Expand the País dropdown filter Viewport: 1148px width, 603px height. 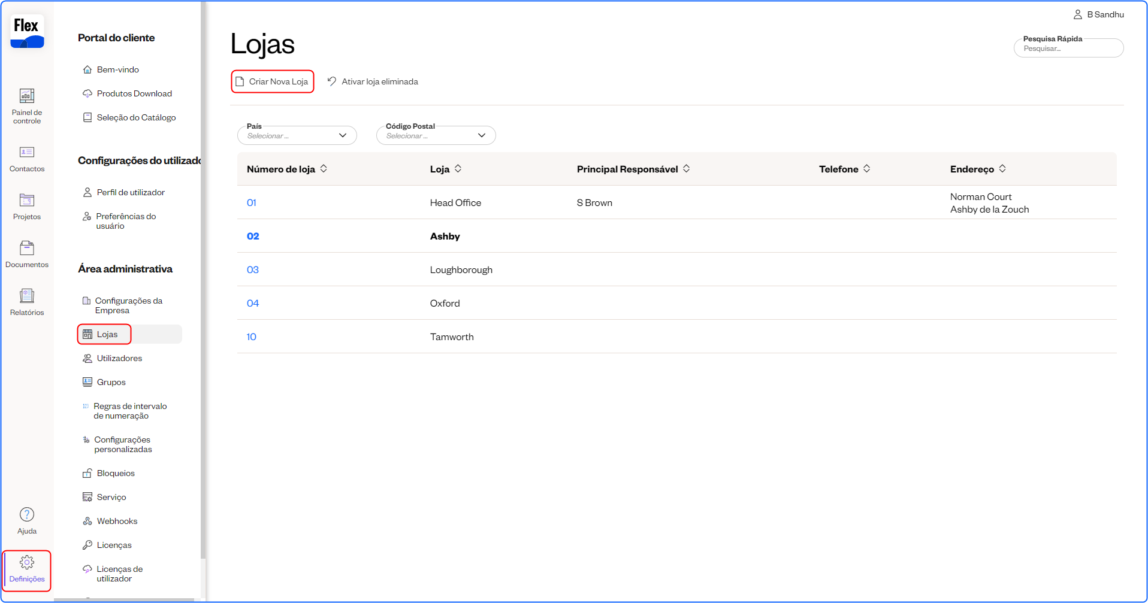coord(297,135)
